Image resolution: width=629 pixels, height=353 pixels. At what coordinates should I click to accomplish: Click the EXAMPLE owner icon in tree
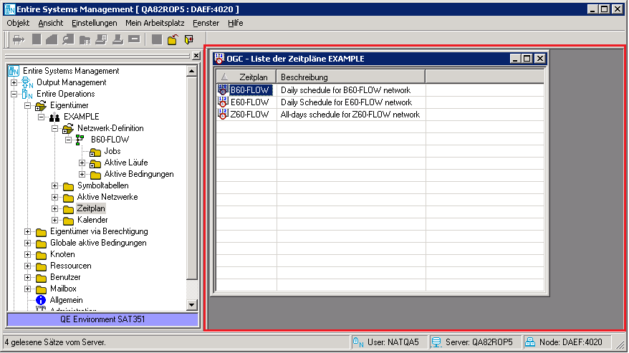54,117
